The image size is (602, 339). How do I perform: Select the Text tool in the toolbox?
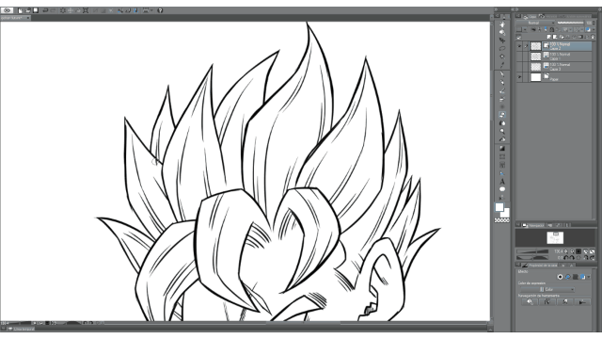(x=502, y=182)
